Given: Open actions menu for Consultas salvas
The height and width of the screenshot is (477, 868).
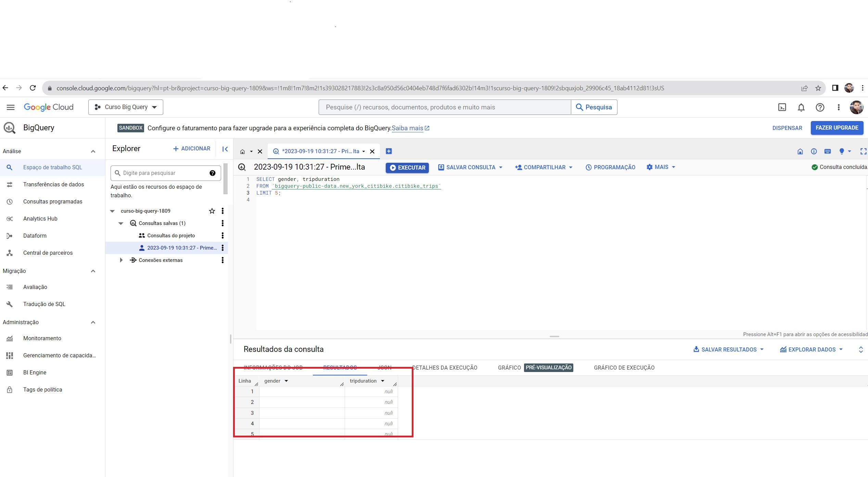Looking at the screenshot, I should point(222,223).
